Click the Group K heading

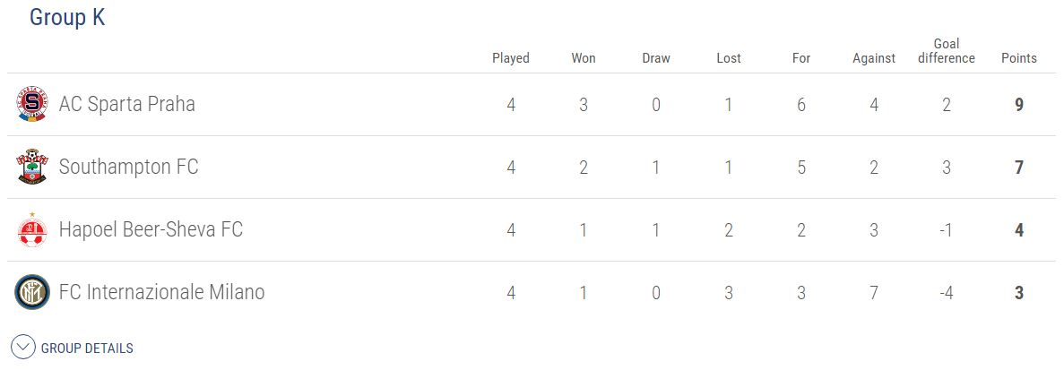click(x=67, y=18)
